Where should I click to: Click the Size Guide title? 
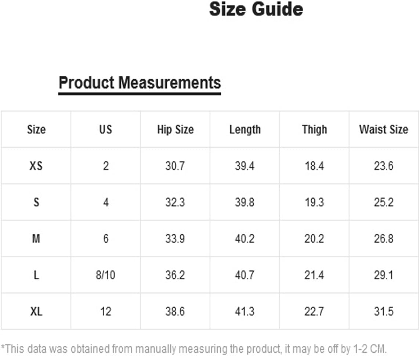click(256, 9)
